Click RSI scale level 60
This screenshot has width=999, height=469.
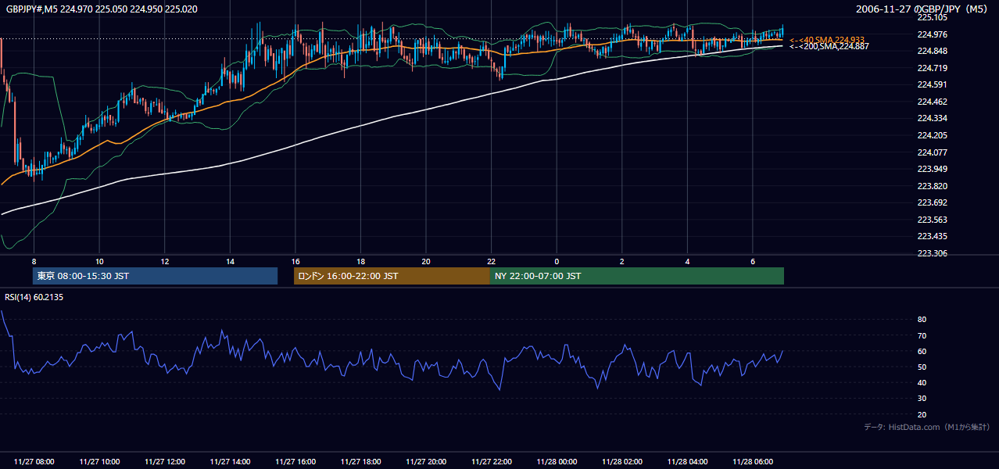922,351
